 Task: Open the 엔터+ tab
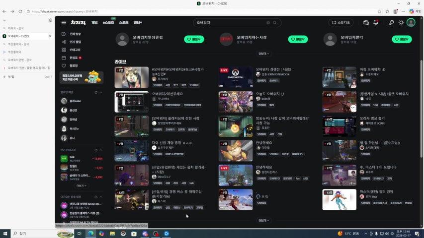[x=138, y=22]
